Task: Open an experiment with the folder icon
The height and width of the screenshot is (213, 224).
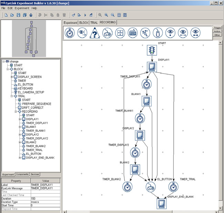Action: tap(12, 15)
